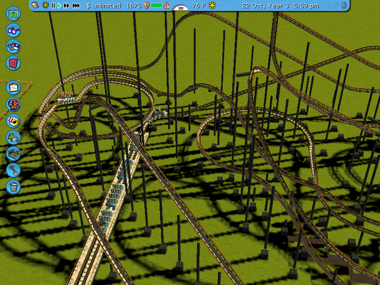
Task: Click the guest head icon top right
Action: pyautogui.click(x=344, y=5)
